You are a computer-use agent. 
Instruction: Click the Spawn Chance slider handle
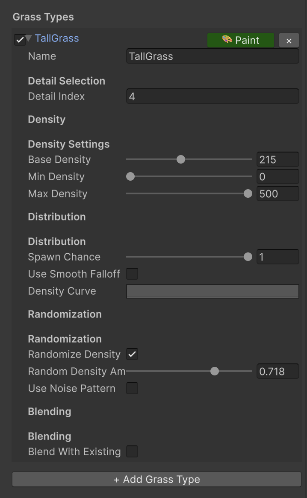[x=248, y=257]
